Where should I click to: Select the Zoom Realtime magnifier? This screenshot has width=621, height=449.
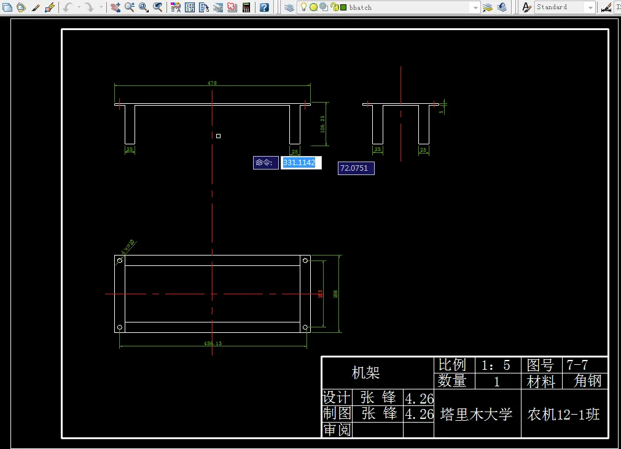click(129, 7)
